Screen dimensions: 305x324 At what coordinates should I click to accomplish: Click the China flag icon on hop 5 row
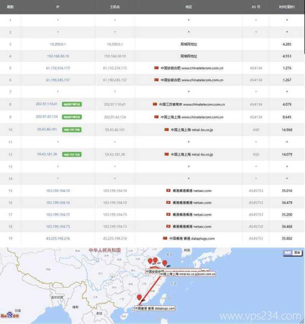pyautogui.click(x=156, y=68)
